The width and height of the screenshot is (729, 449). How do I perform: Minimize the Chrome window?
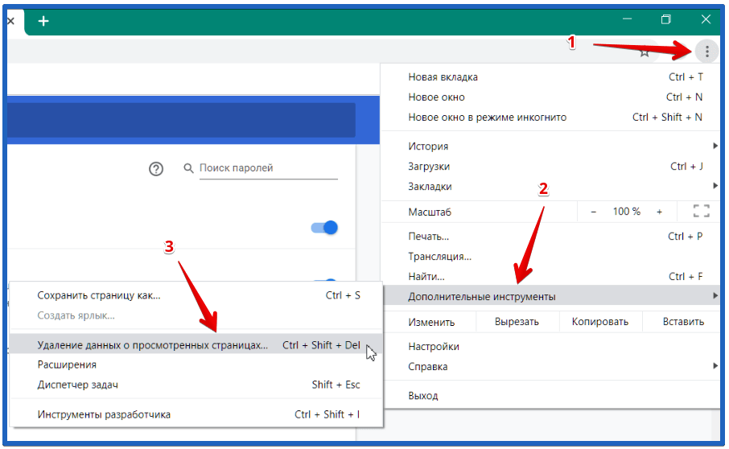pos(627,19)
